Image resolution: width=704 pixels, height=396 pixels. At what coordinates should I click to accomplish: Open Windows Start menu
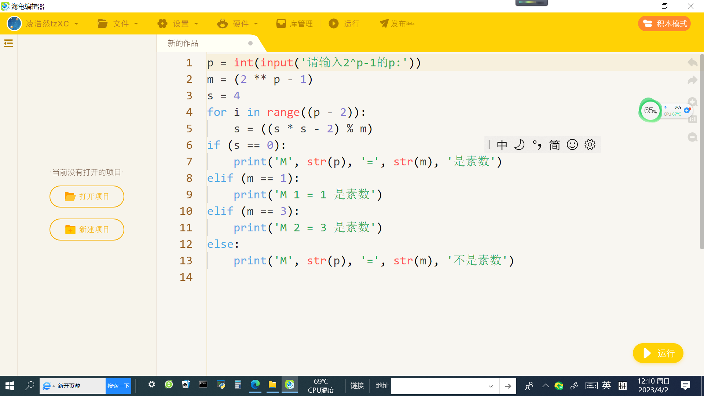click(x=10, y=386)
